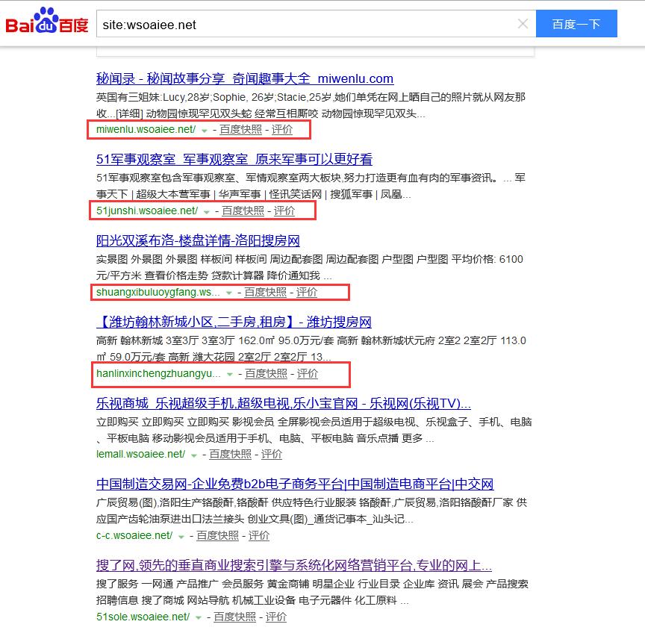Expand dropdown arrow beside shuangxibuluoygfang URL
Screen dimensions: 645x639
(229, 293)
